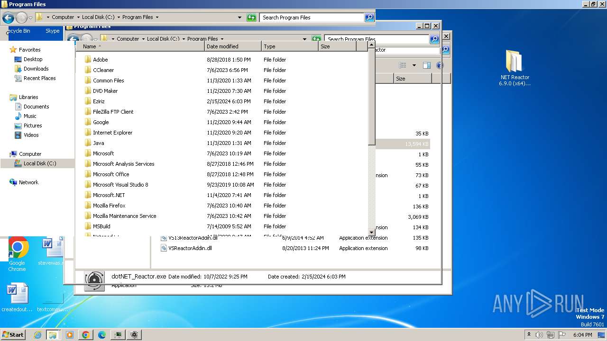607x341 pixels.
Task: Select Local Disk (C:) in navigation pane
Action: (x=40, y=163)
